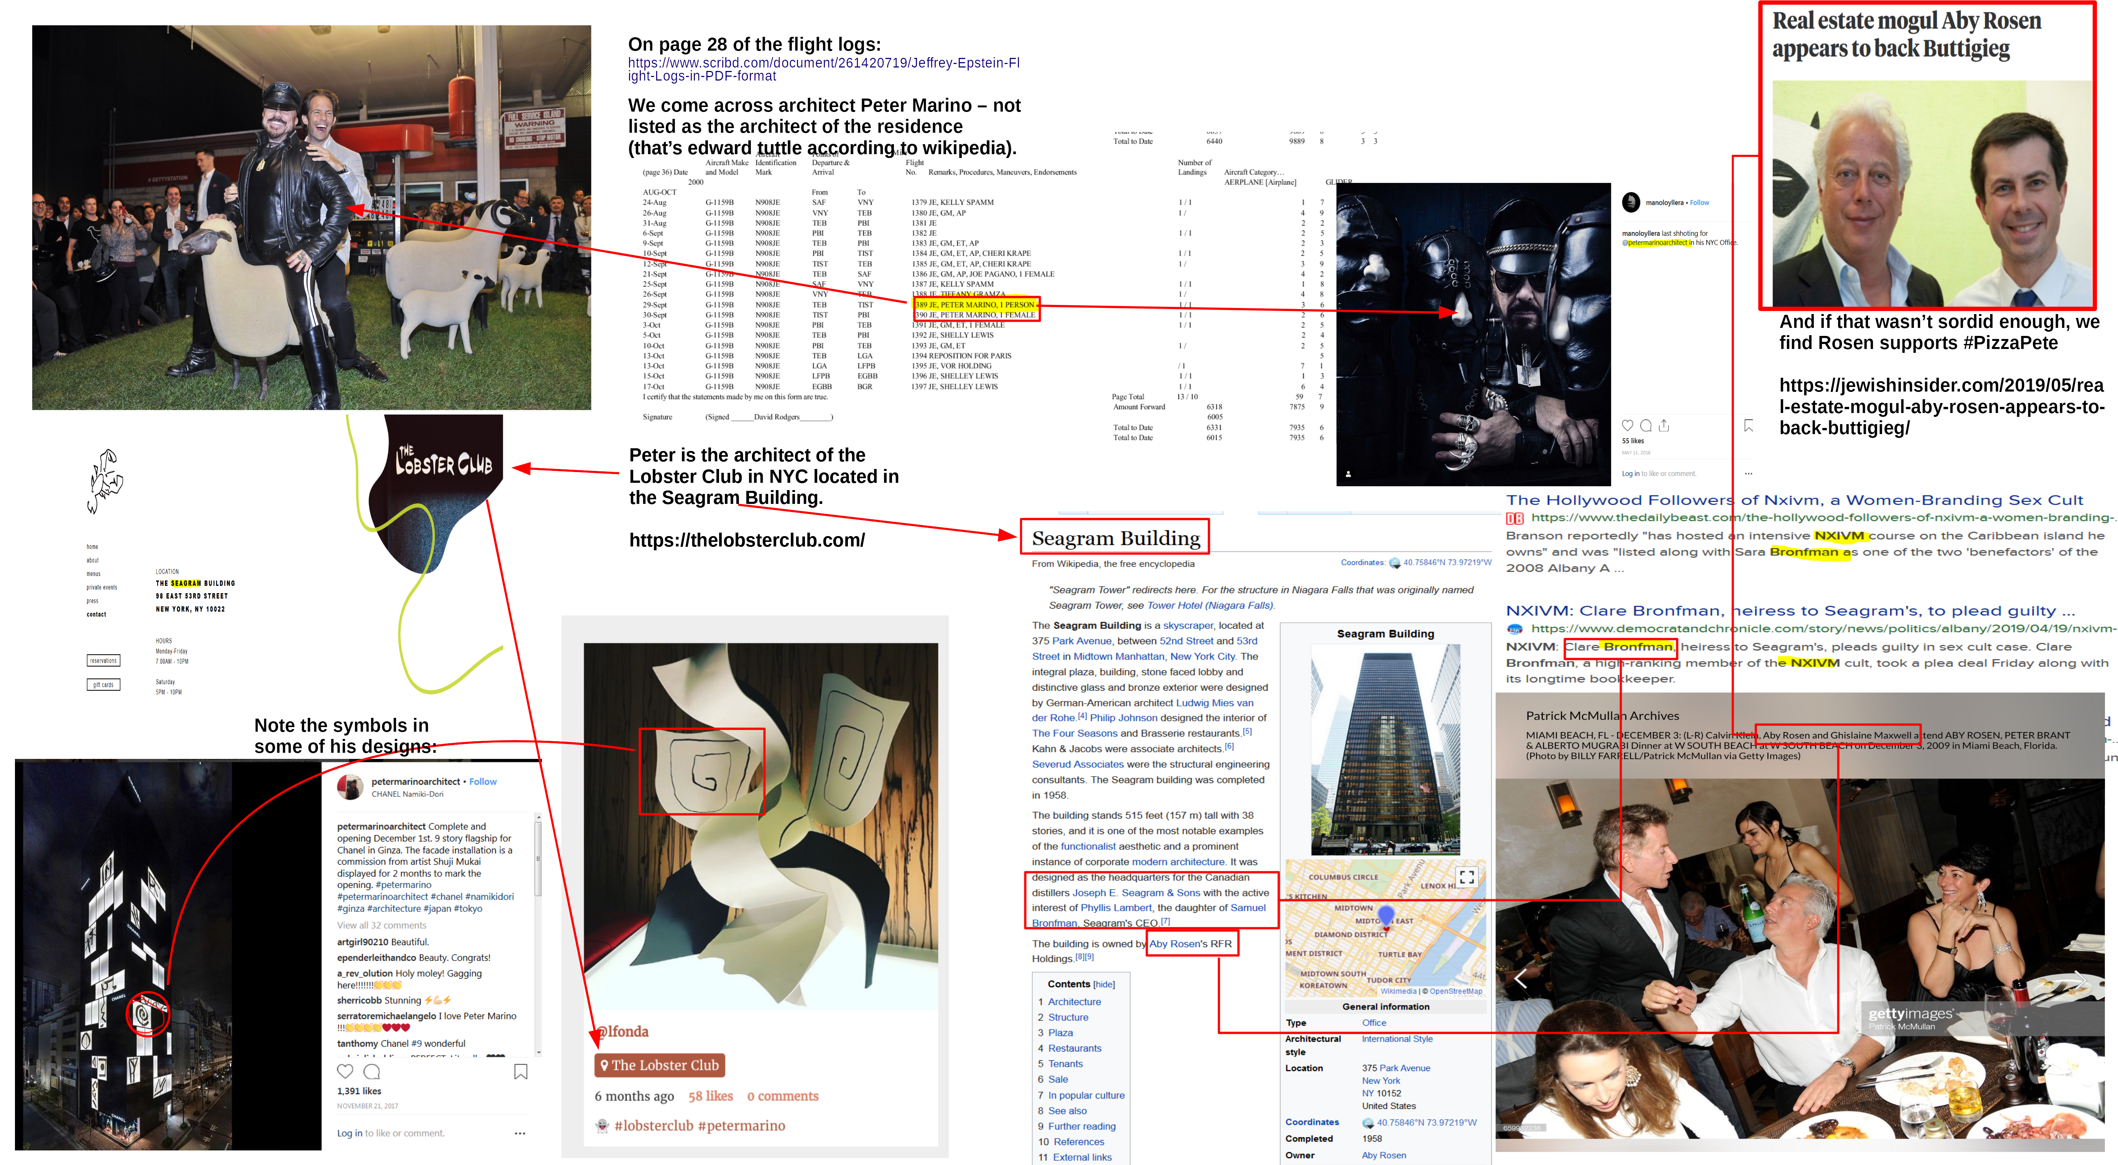Click previous arrow on Getty Images photo
Image resolution: width=2118 pixels, height=1165 pixels.
(1520, 978)
